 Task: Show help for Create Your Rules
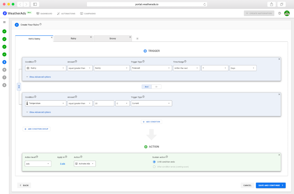(x=41, y=24)
